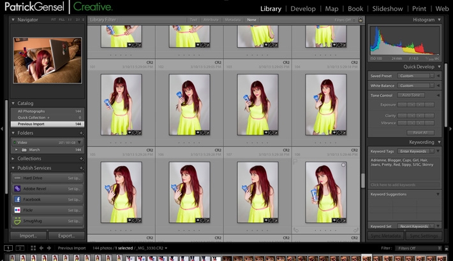Viewport: 453px width, 261px height.
Task: Set up the Hard Drive publish service
Action: pyautogui.click(x=74, y=178)
